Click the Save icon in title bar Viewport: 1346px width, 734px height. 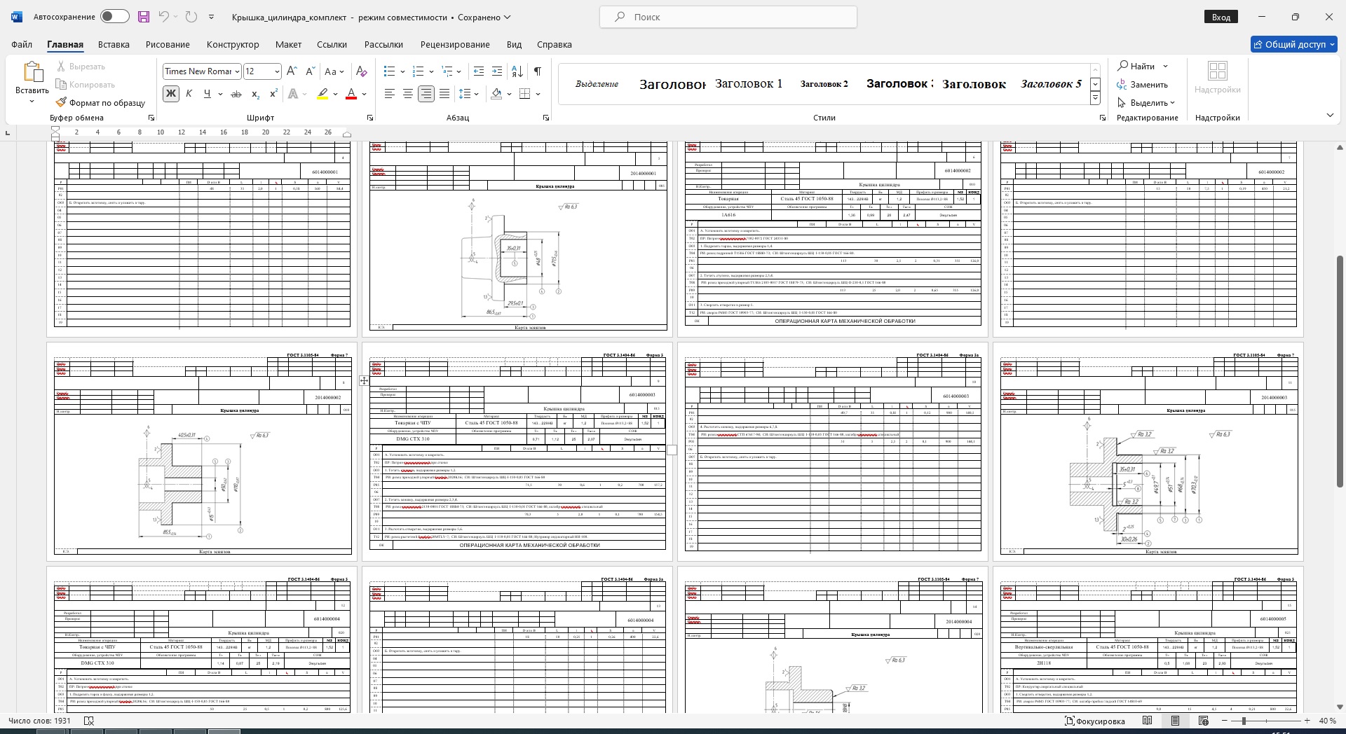(x=144, y=17)
